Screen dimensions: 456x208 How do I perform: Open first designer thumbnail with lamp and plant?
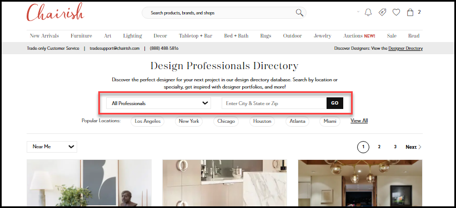pyautogui.click(x=89, y=183)
